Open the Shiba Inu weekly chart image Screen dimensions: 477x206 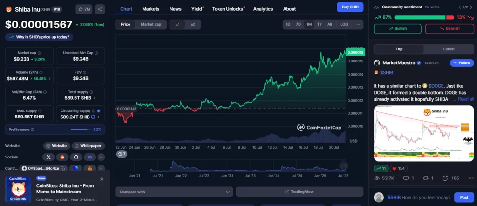click(x=424, y=133)
